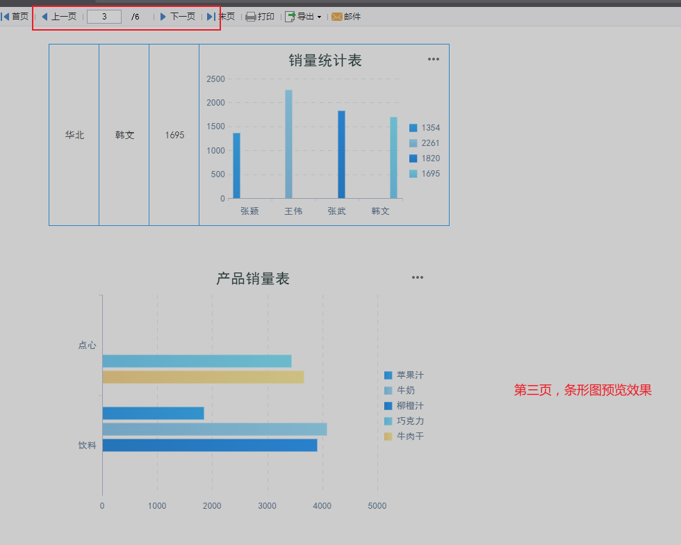The height and width of the screenshot is (545, 681).
Task: Click the 张武 axis label
Action: [x=336, y=211]
